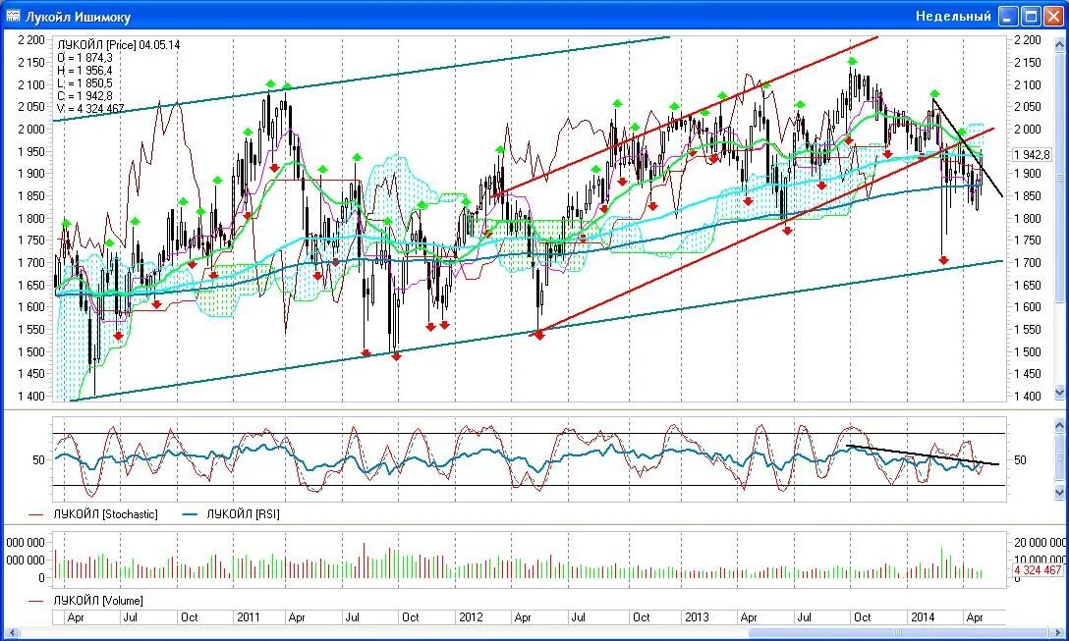Click the Лукойл Ишимоку window title
This screenshot has width=1069, height=641.
click(x=78, y=17)
